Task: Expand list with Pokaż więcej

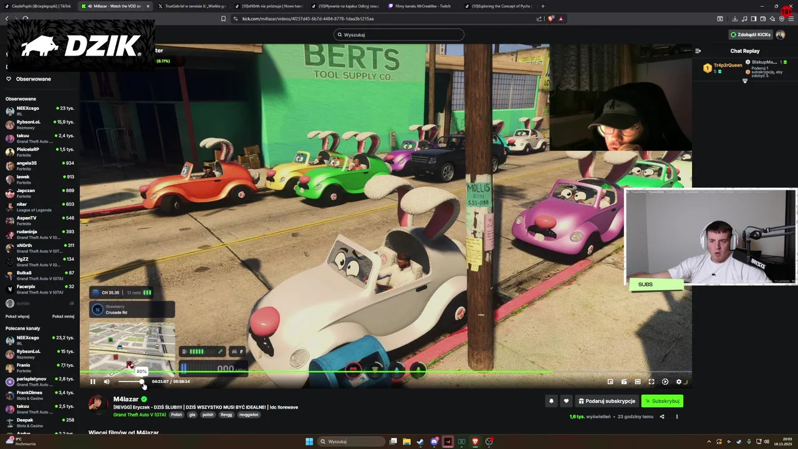Action: point(17,316)
